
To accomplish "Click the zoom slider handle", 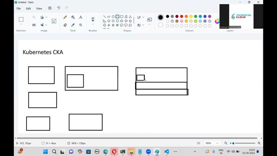I will (233, 143).
